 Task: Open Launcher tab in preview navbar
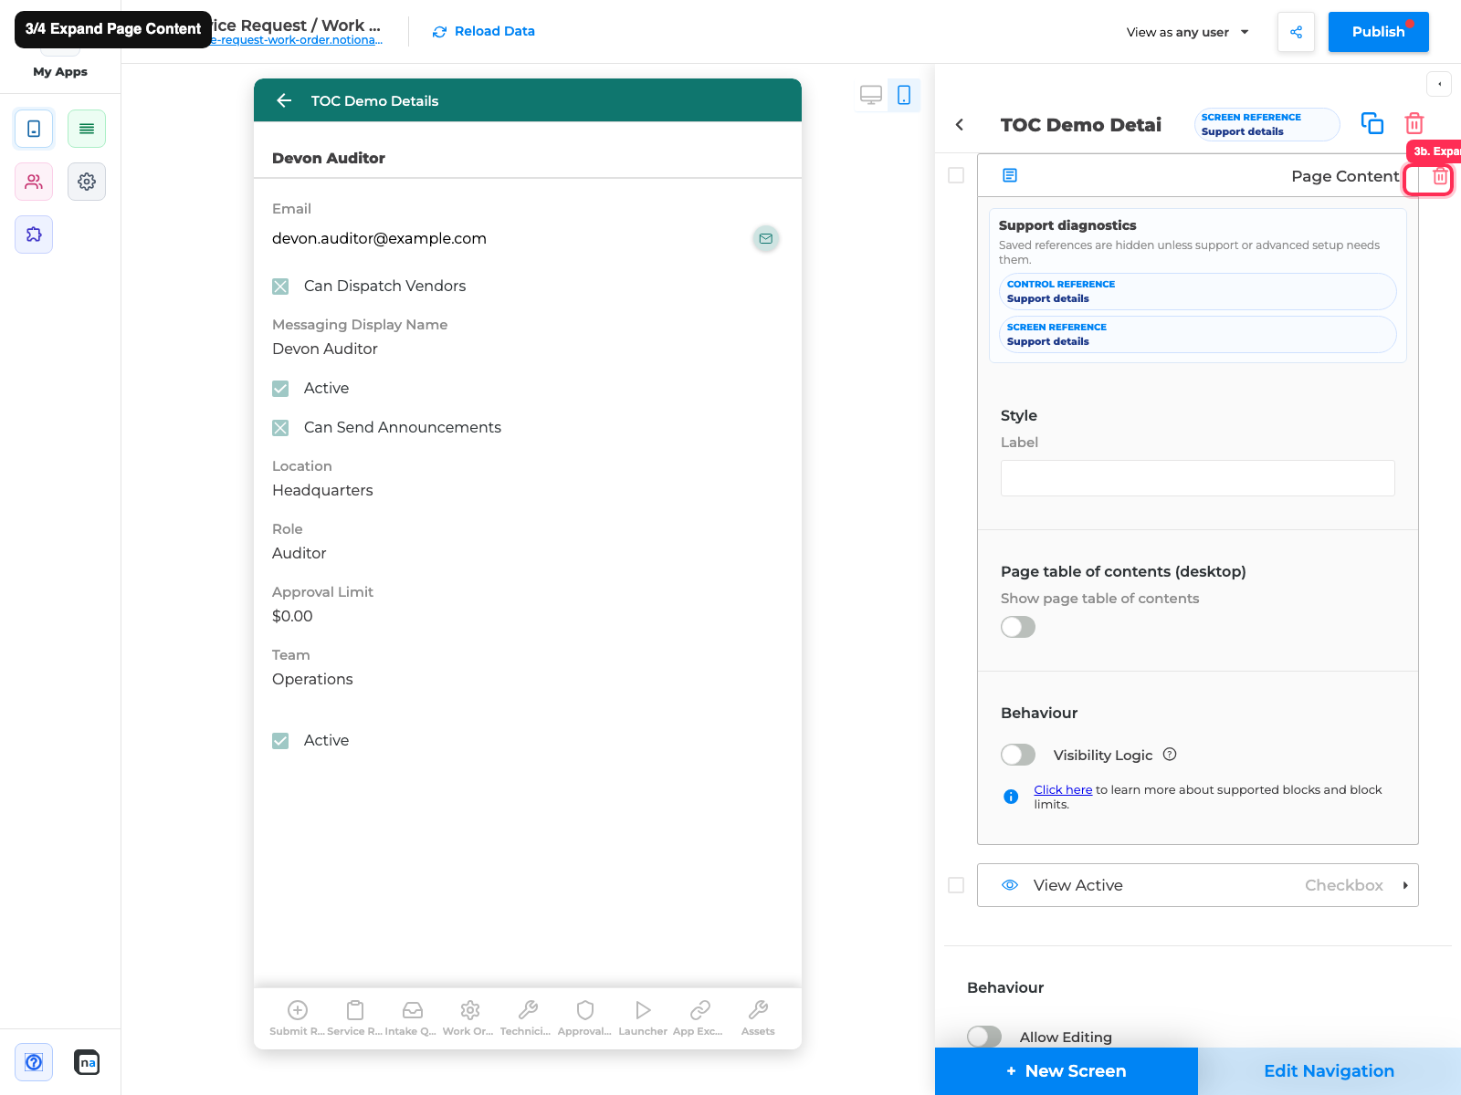[643, 1018]
